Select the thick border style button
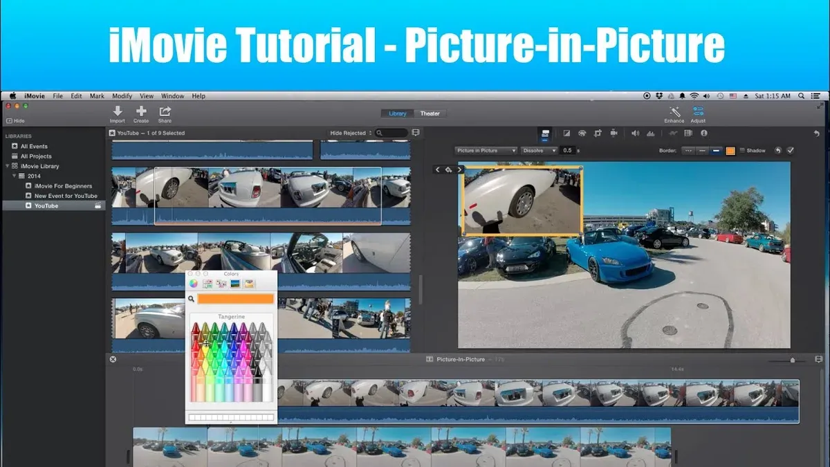 [716, 150]
